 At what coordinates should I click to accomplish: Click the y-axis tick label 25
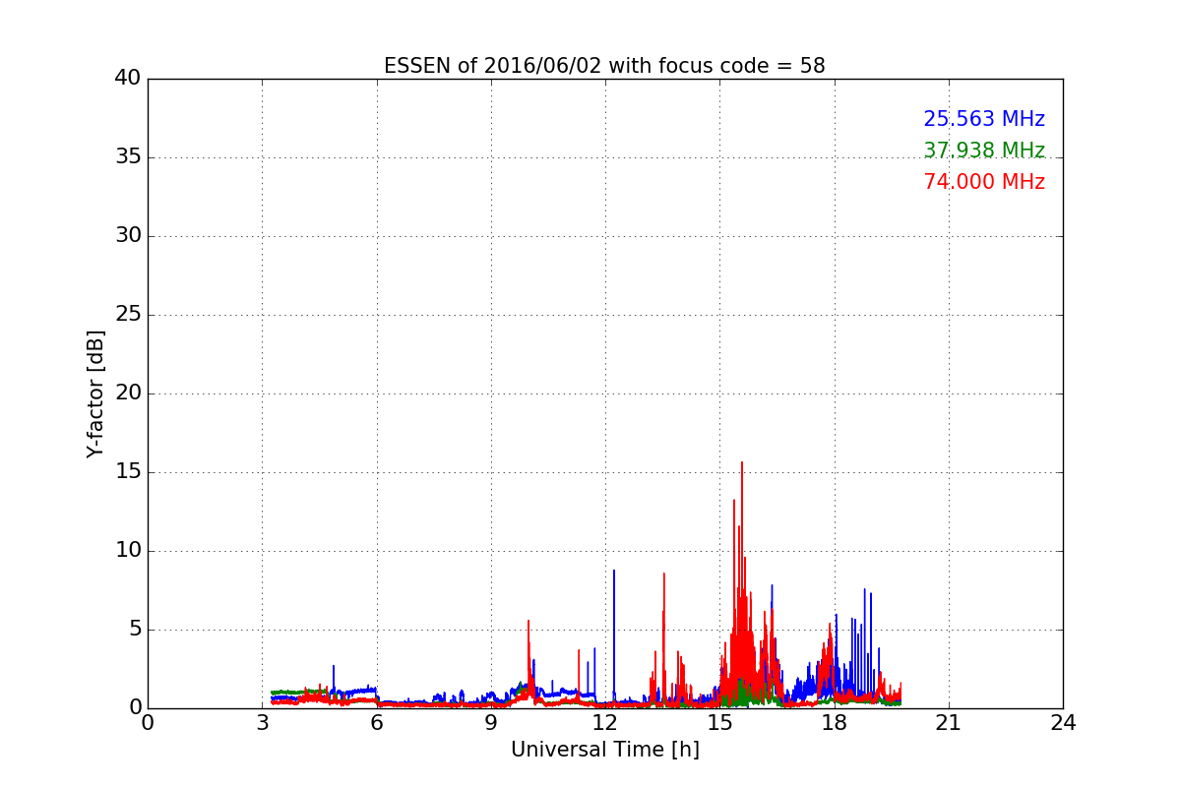(128, 315)
